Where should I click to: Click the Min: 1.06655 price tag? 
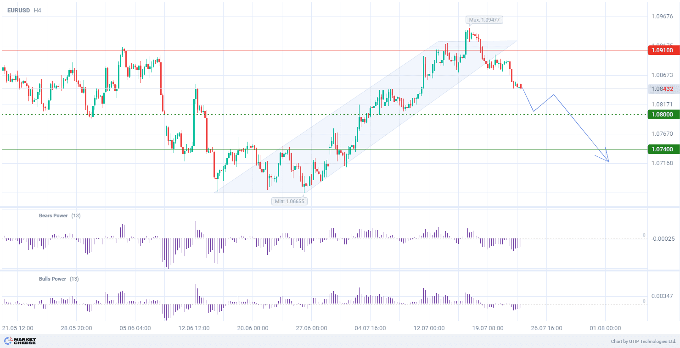(289, 201)
